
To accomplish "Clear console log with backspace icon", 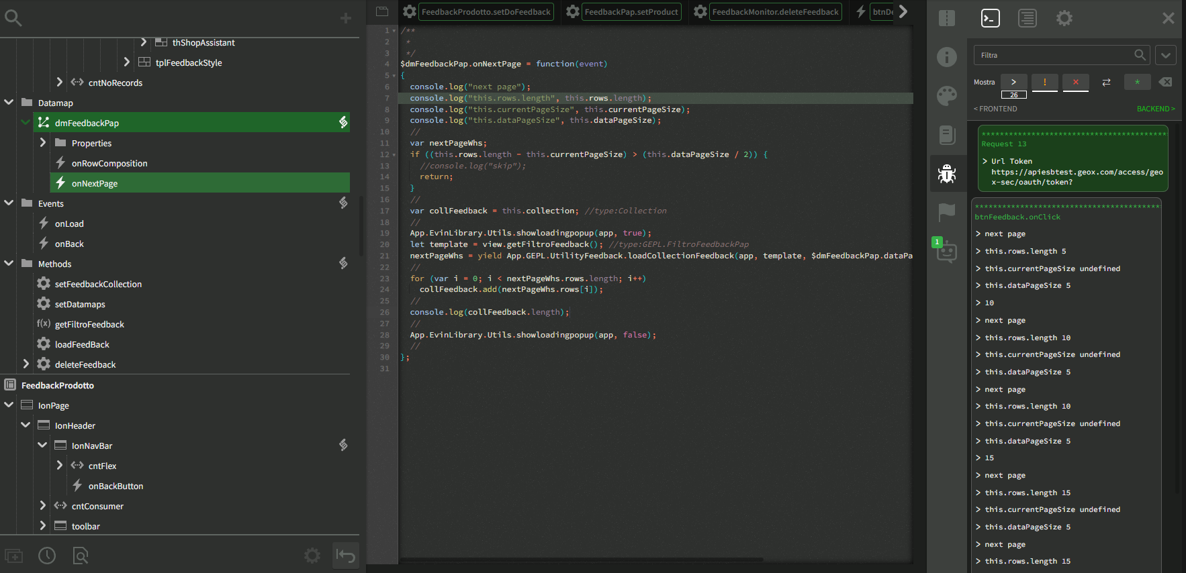I will pos(1165,82).
